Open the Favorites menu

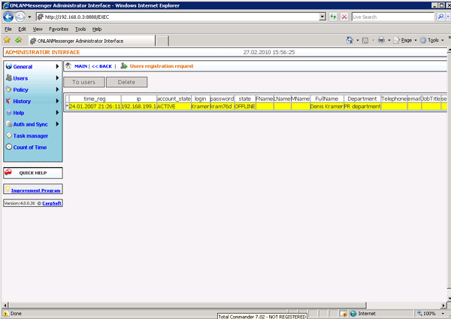[59, 29]
